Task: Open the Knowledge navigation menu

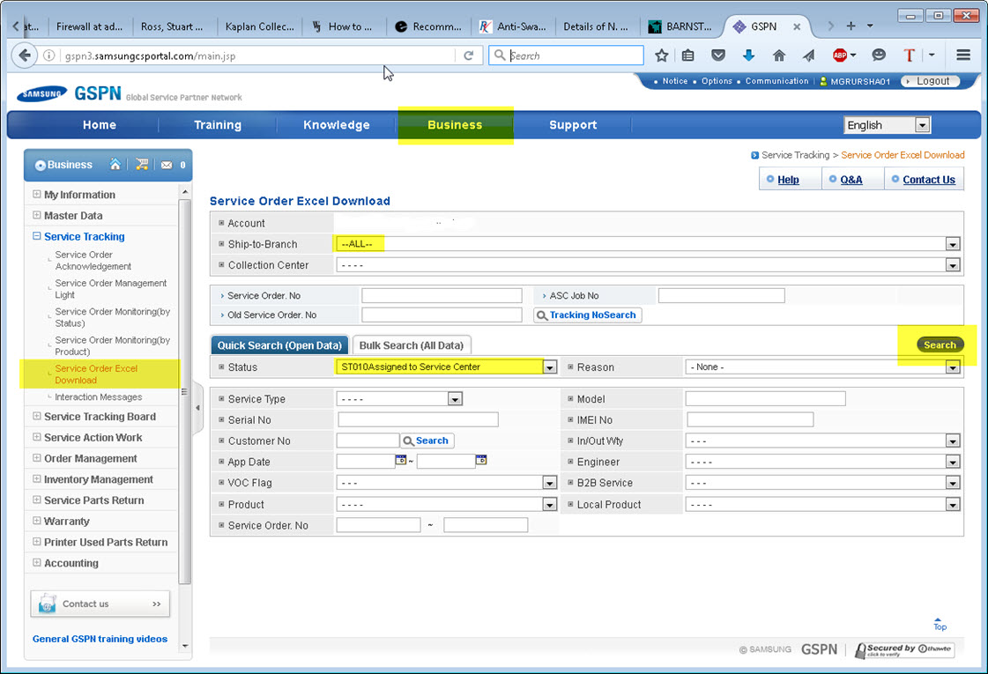Action: [336, 125]
